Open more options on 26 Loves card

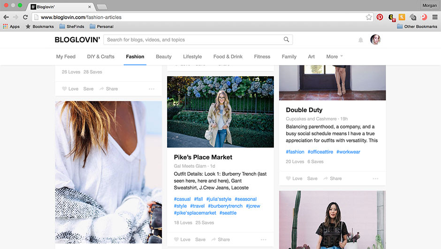point(152,89)
